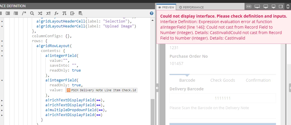
Task: Expand the first a!richTextDisplayField fold arrow
Action: coord(2,100)
